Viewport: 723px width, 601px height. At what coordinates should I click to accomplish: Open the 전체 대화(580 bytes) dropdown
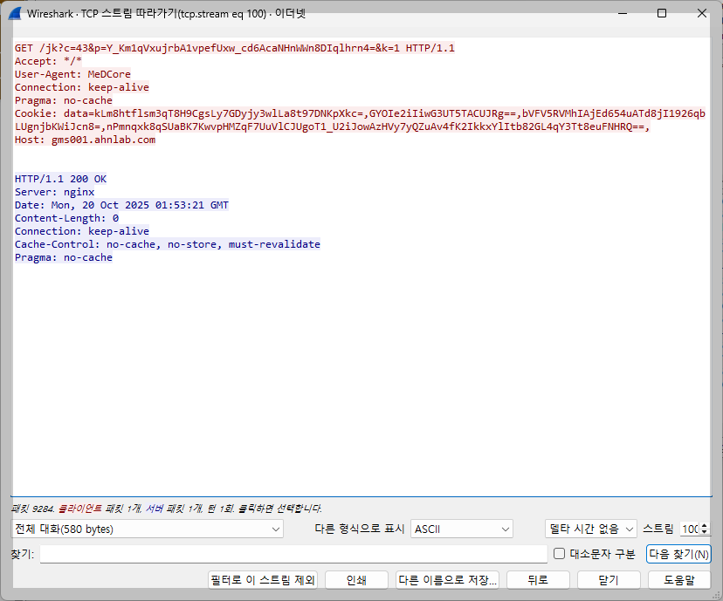(147, 529)
